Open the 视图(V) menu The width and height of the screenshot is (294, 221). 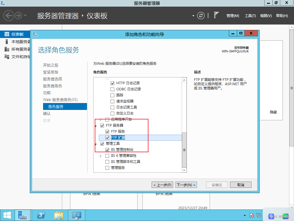[266, 16]
